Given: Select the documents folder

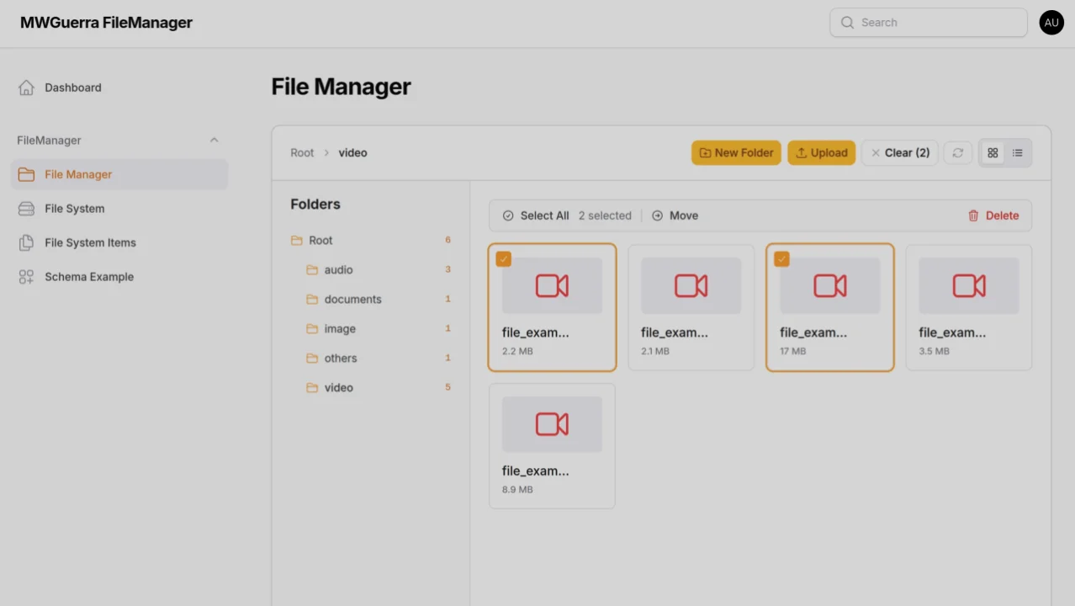Looking at the screenshot, I should pyautogui.click(x=352, y=299).
